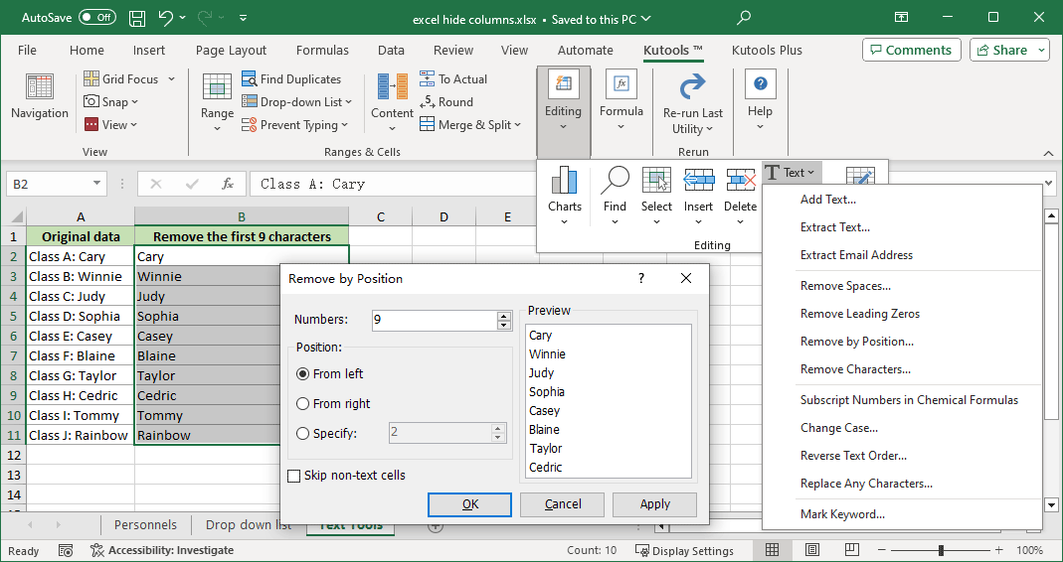Screen dimensions: 1063x562
Task: Choose Remove Spaces from Text menu
Action: 845,286
